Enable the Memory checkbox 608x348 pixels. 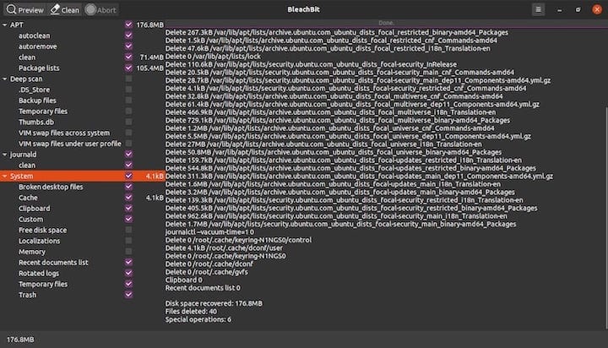(128, 252)
